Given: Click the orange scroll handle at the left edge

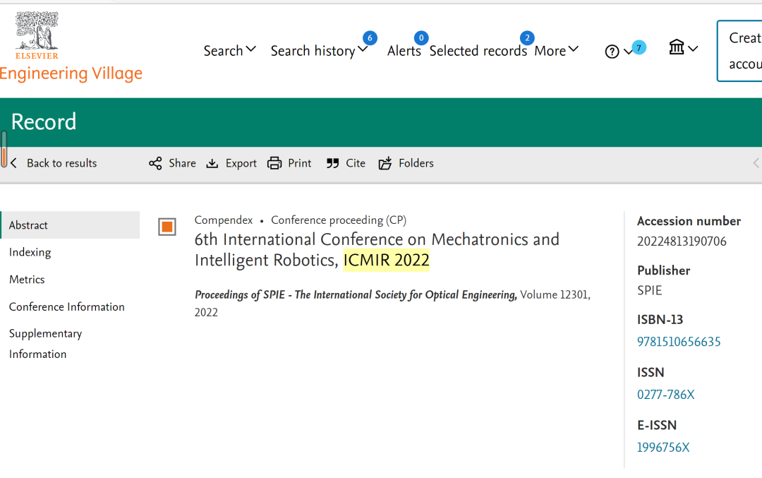Looking at the screenshot, I should 4,149.
